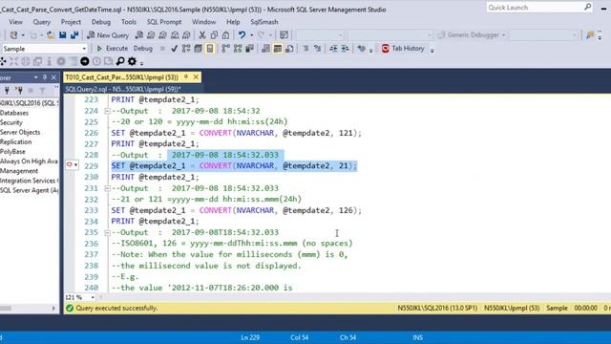Viewport: 611px width, 344px height.
Task: Select the Security node in Object Explorer
Action: (11, 122)
